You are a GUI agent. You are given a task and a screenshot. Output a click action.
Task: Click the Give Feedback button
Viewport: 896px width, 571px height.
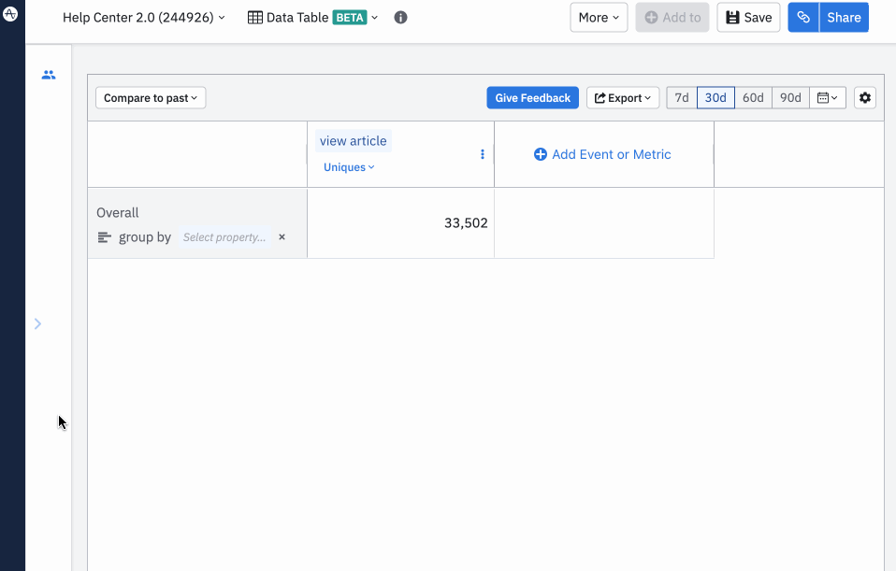(532, 98)
